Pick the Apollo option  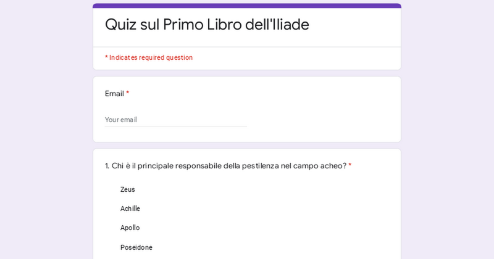tap(130, 228)
